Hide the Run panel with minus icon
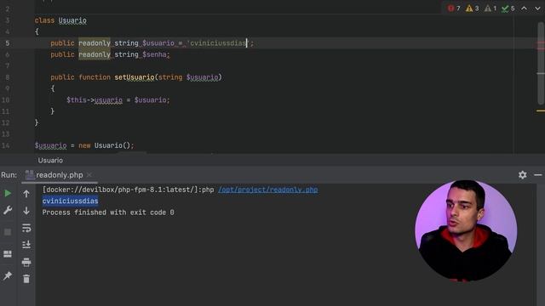Image resolution: width=545 pixels, height=306 pixels. (537, 175)
